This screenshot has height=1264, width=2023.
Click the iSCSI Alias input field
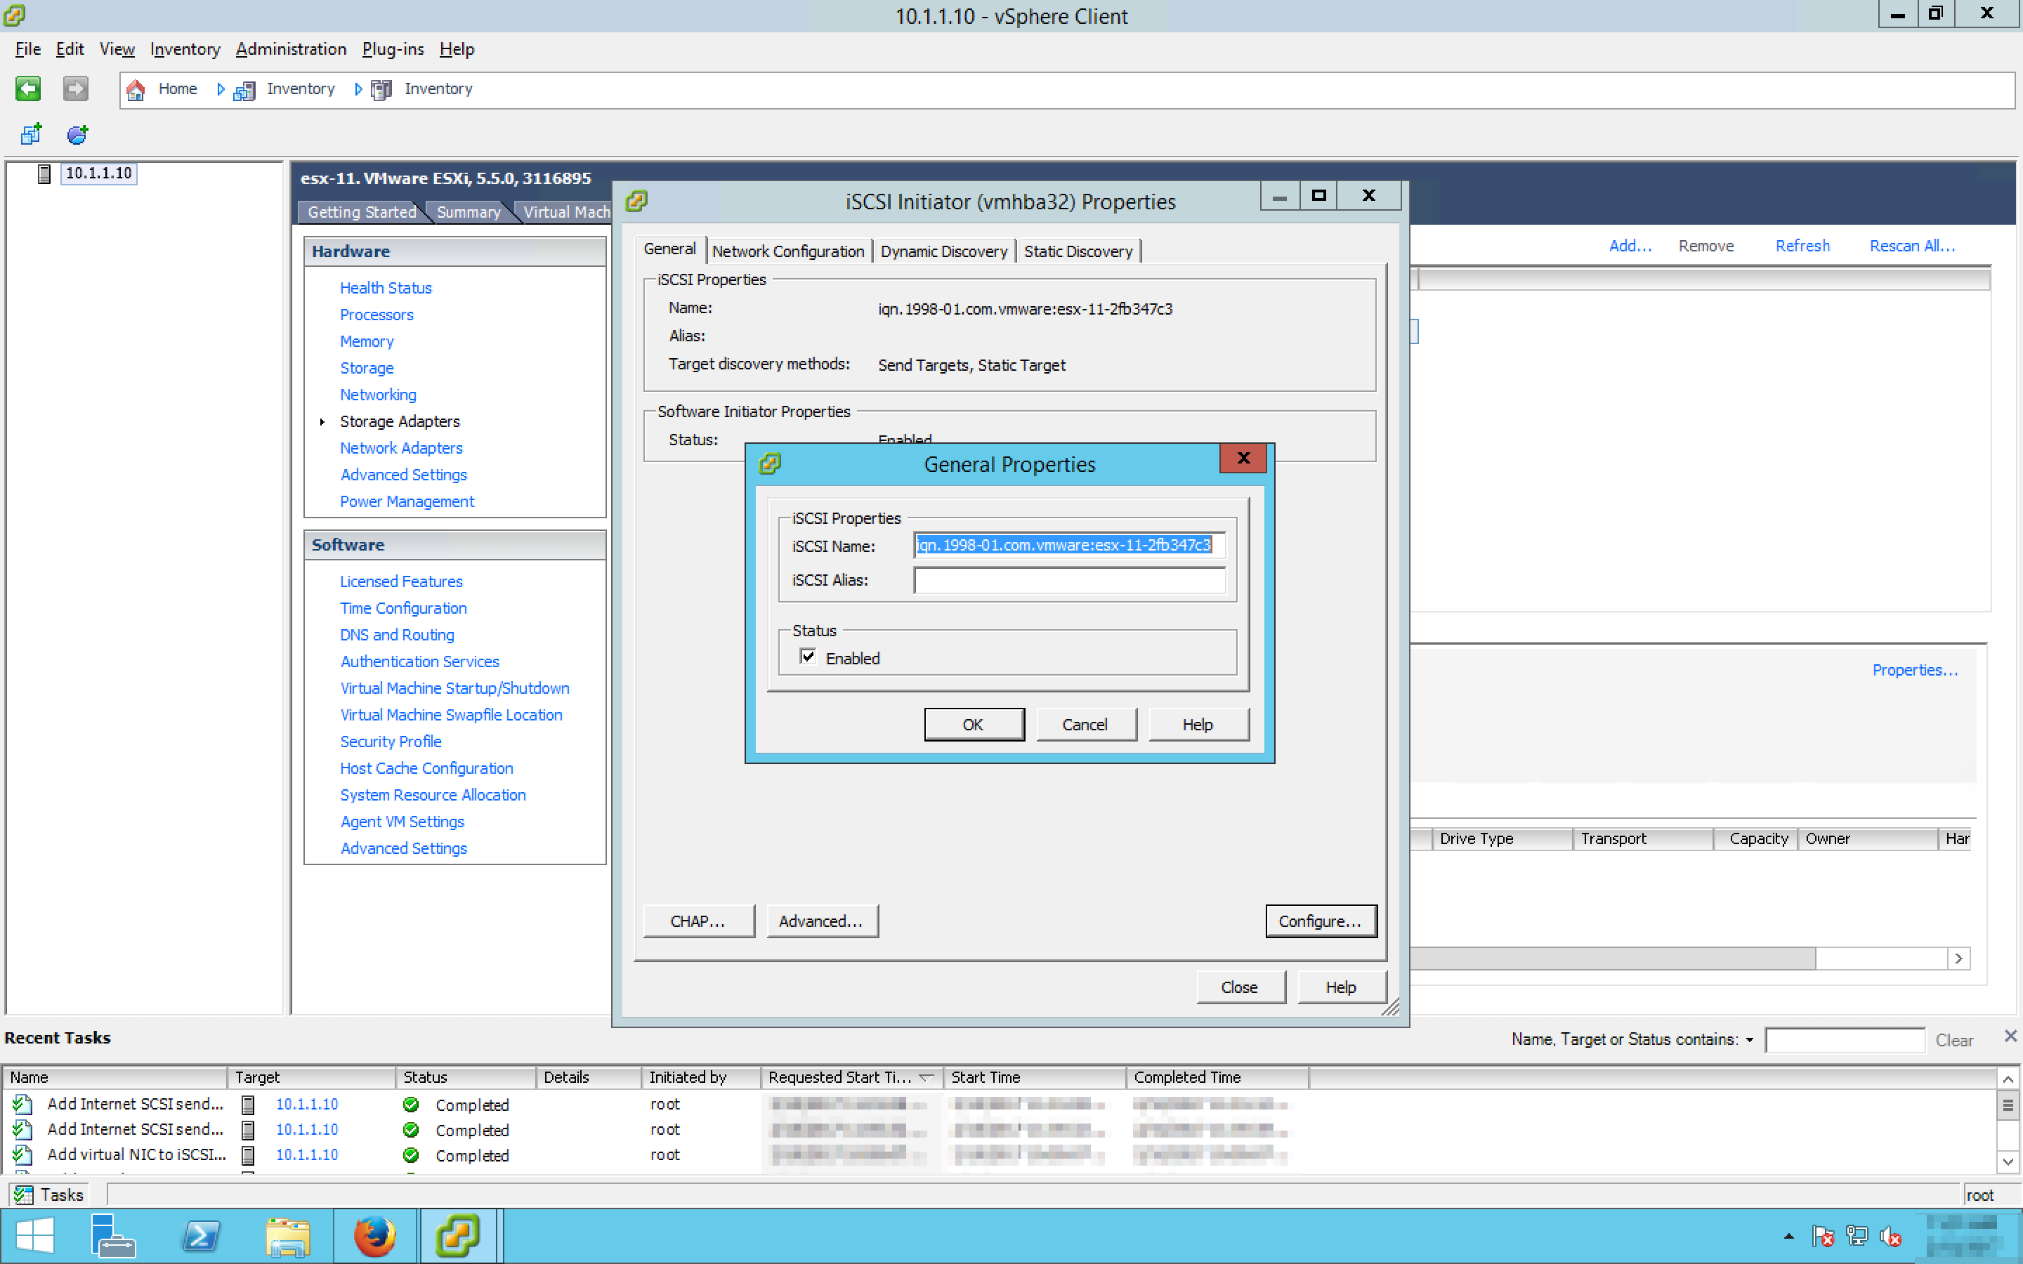coord(1069,580)
